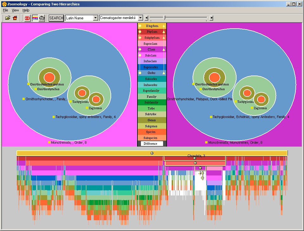Select the rainbow bars view icon

35,18
